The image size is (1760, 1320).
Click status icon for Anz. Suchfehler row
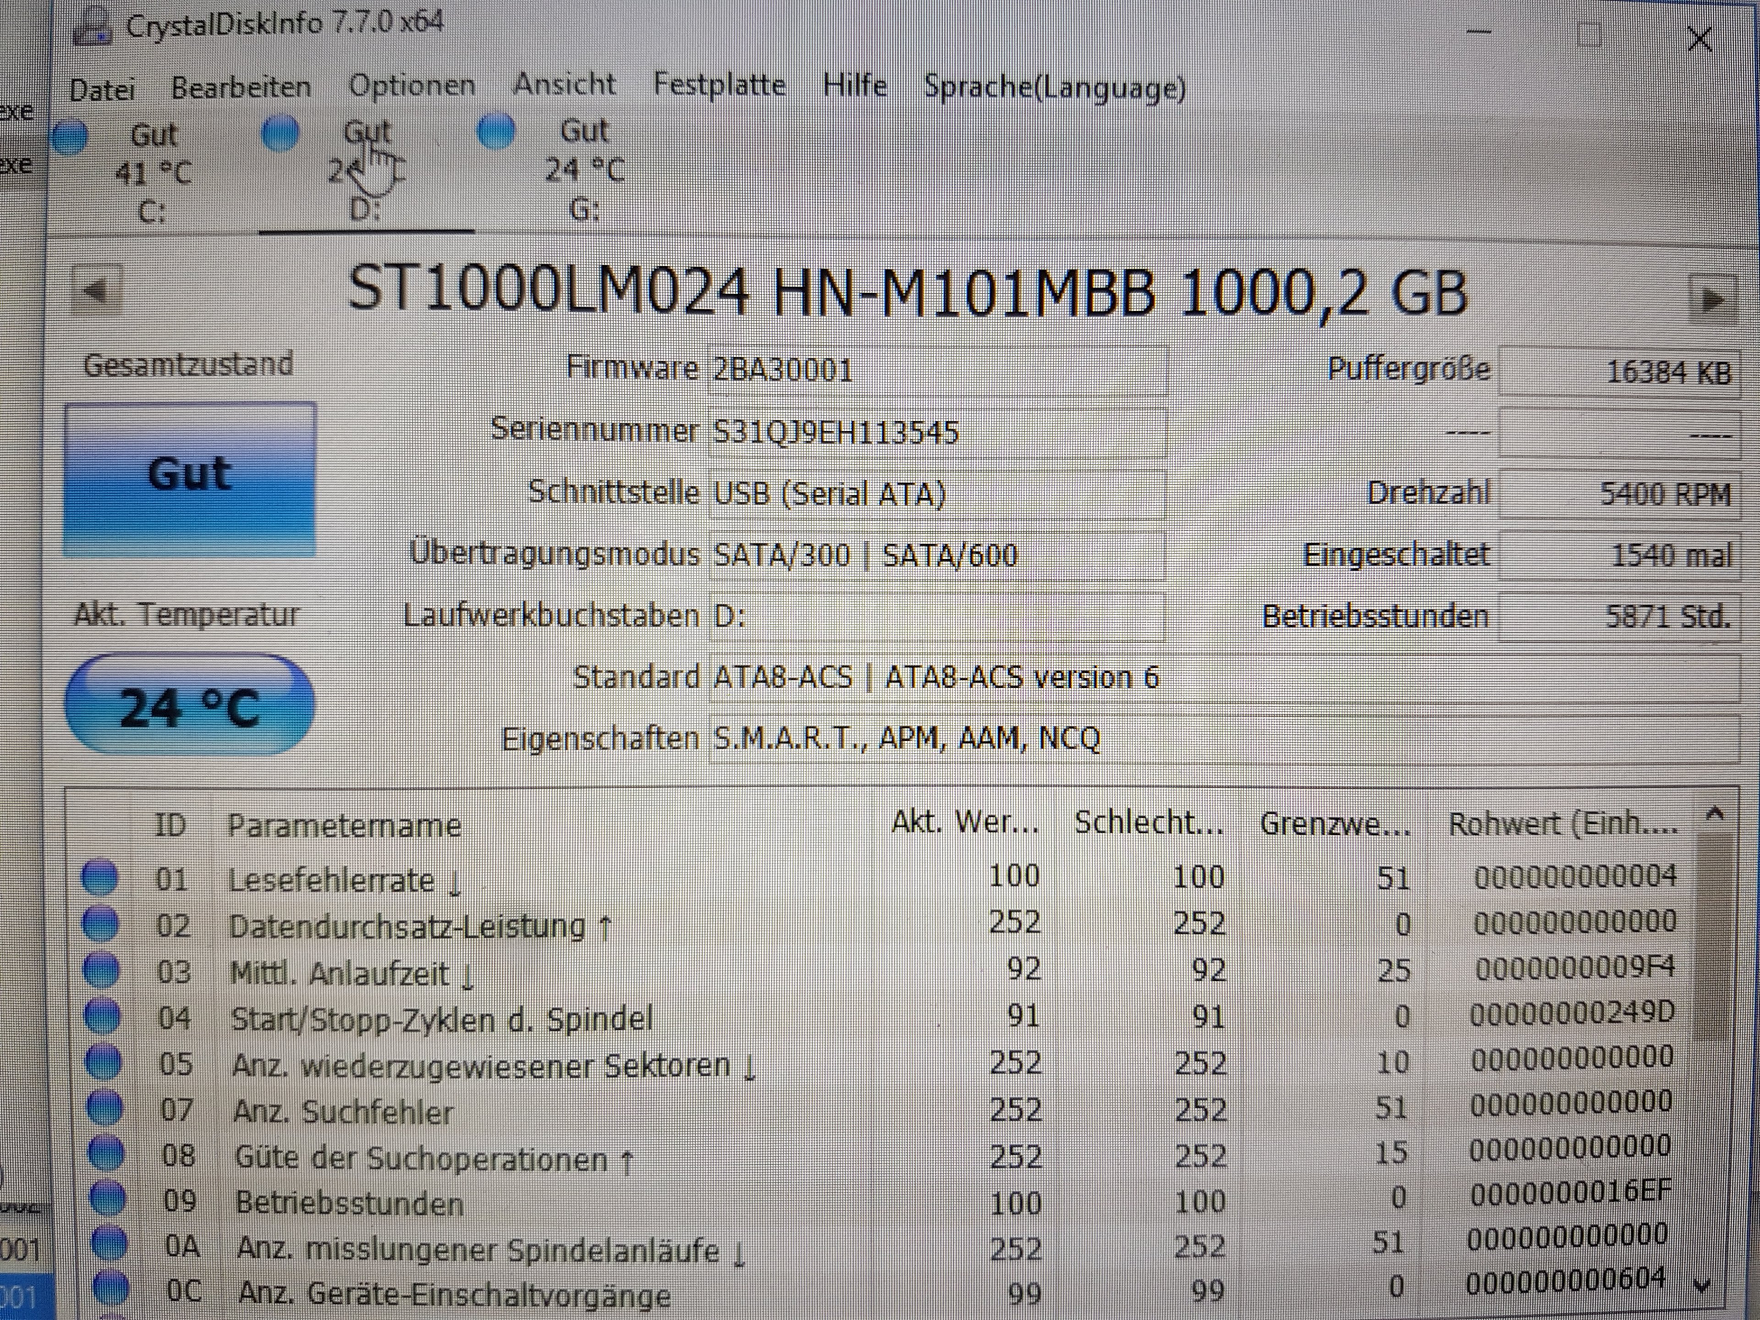106,1107
